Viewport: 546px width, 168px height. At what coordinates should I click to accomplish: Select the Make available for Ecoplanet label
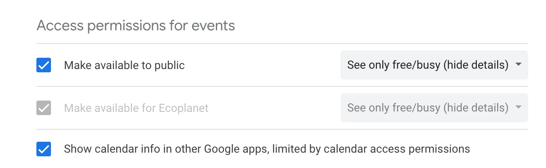(x=136, y=108)
